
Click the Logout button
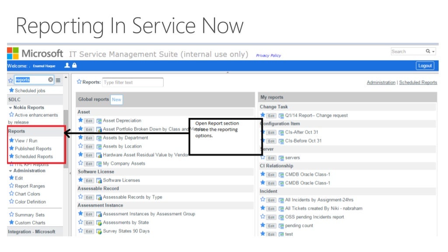(425, 66)
